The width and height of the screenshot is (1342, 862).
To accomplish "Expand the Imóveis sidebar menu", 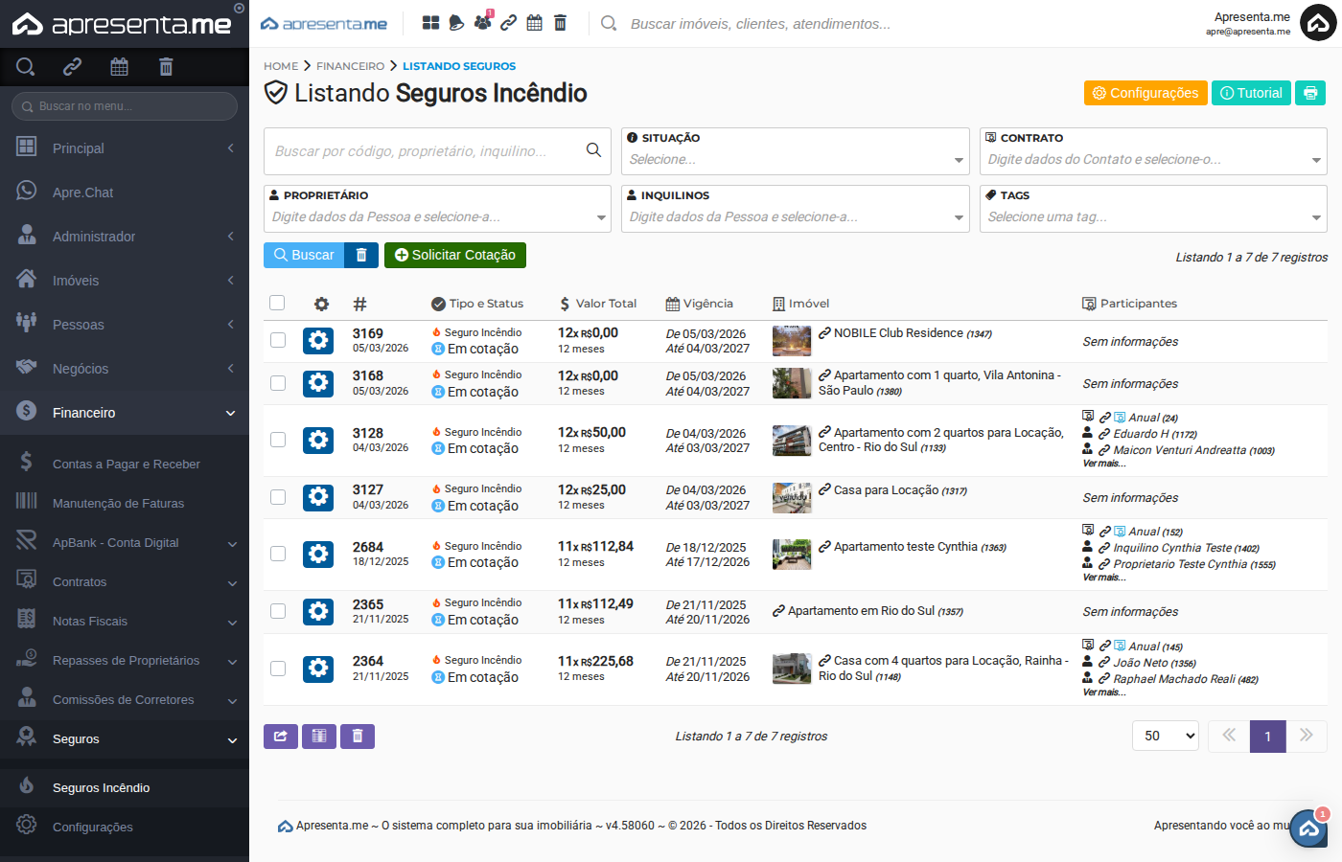I will coord(125,281).
